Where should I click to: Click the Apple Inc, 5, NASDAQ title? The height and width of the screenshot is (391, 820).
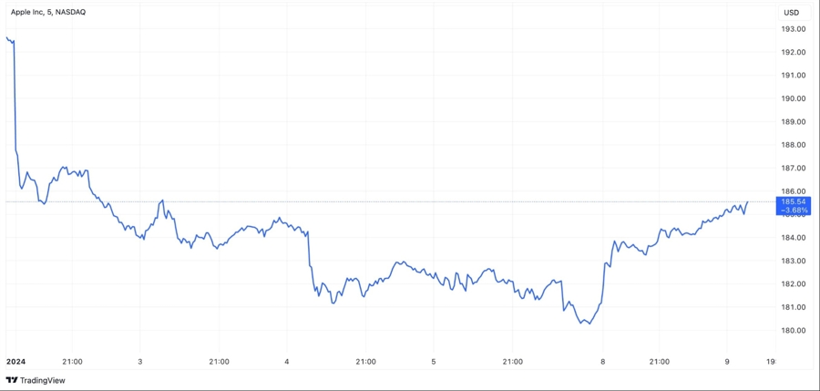point(48,12)
